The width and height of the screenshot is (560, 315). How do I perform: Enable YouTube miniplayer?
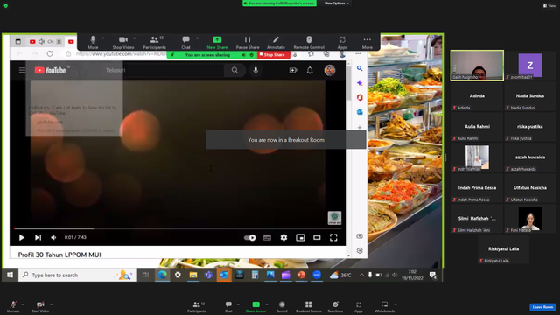[300, 237]
